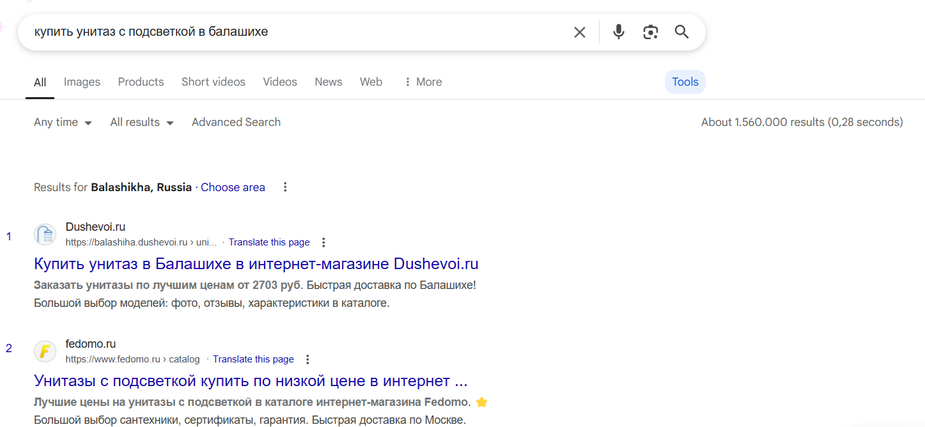The height and width of the screenshot is (427, 925).
Task: Switch to the Videos tab
Action: pos(280,82)
